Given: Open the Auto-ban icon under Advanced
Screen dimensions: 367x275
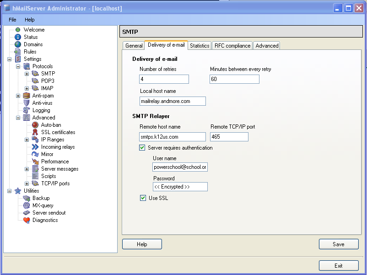Looking at the screenshot, I should (x=35, y=125).
